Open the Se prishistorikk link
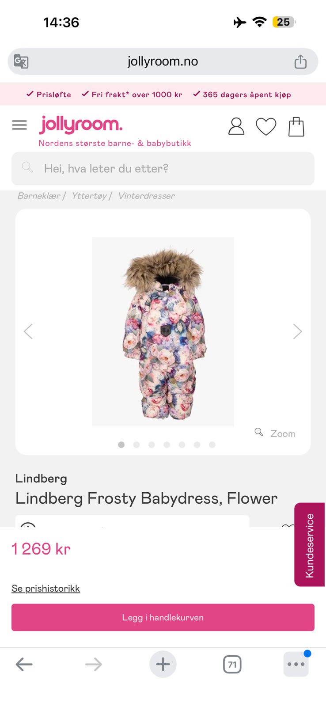Image resolution: width=326 pixels, height=707 pixels. [x=46, y=589]
